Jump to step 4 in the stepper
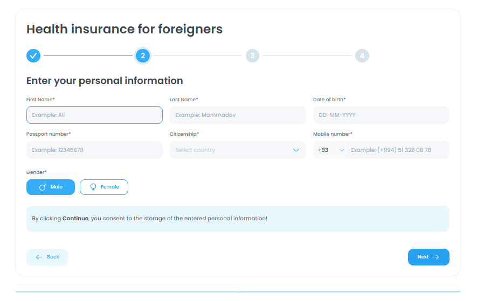The image size is (477, 301). [x=362, y=55]
